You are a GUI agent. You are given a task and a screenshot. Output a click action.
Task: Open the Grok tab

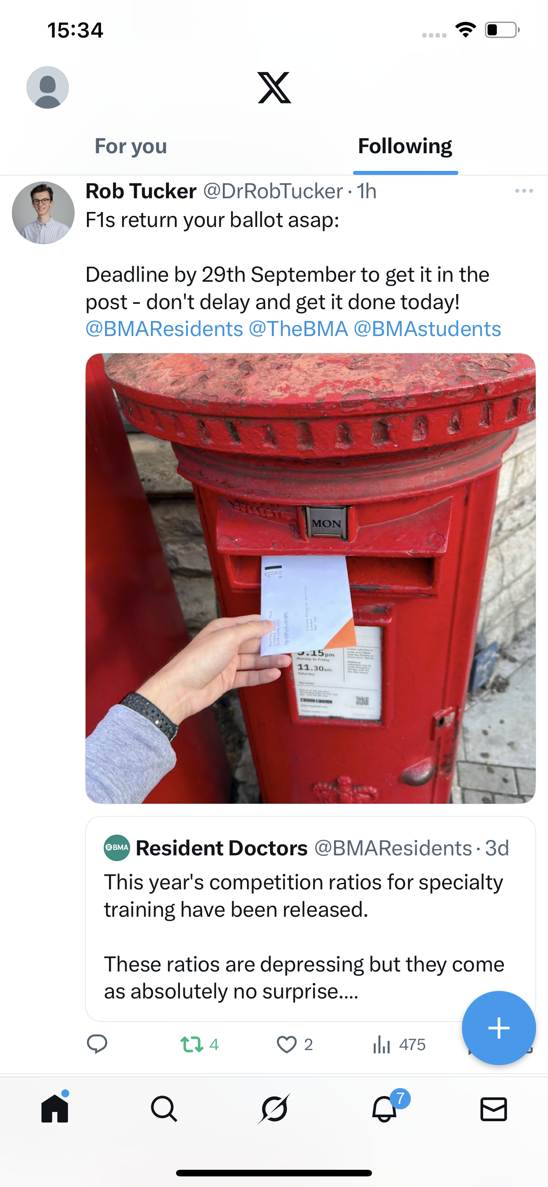(x=274, y=1109)
